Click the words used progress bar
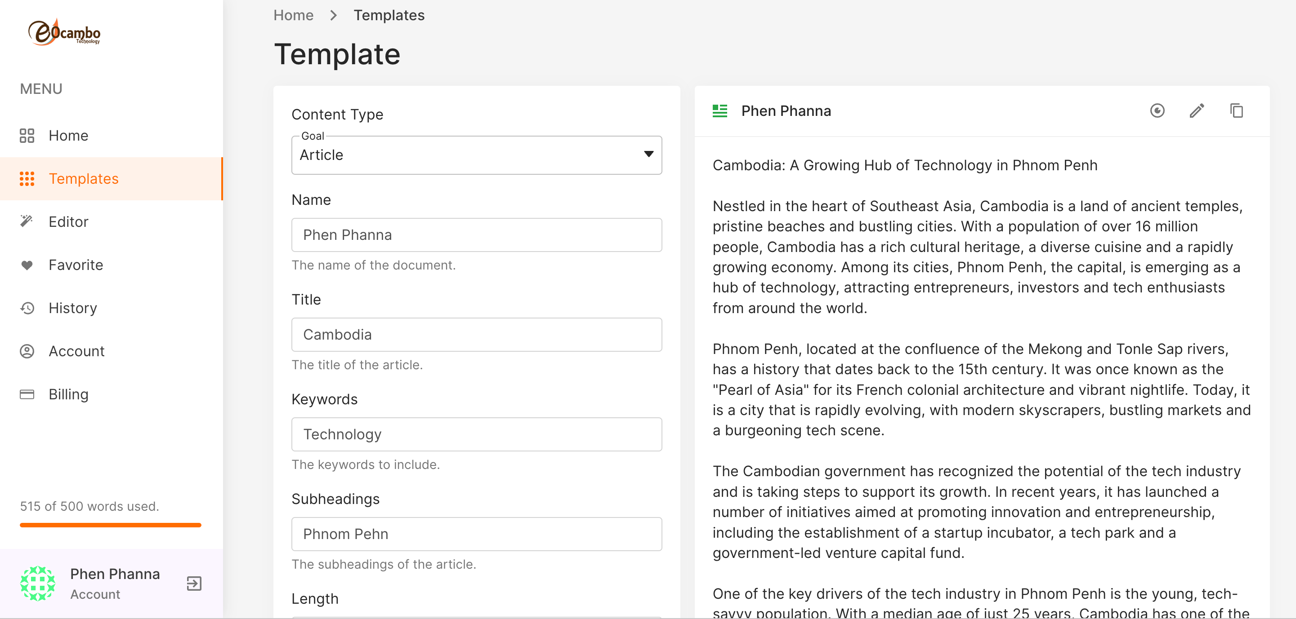1296x619 pixels. point(110,525)
